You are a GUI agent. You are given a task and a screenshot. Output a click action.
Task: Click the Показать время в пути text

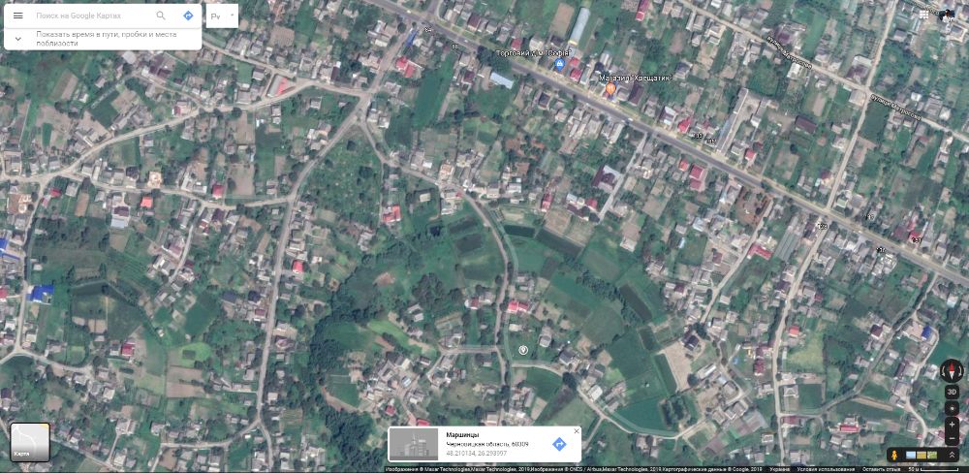[106, 39]
